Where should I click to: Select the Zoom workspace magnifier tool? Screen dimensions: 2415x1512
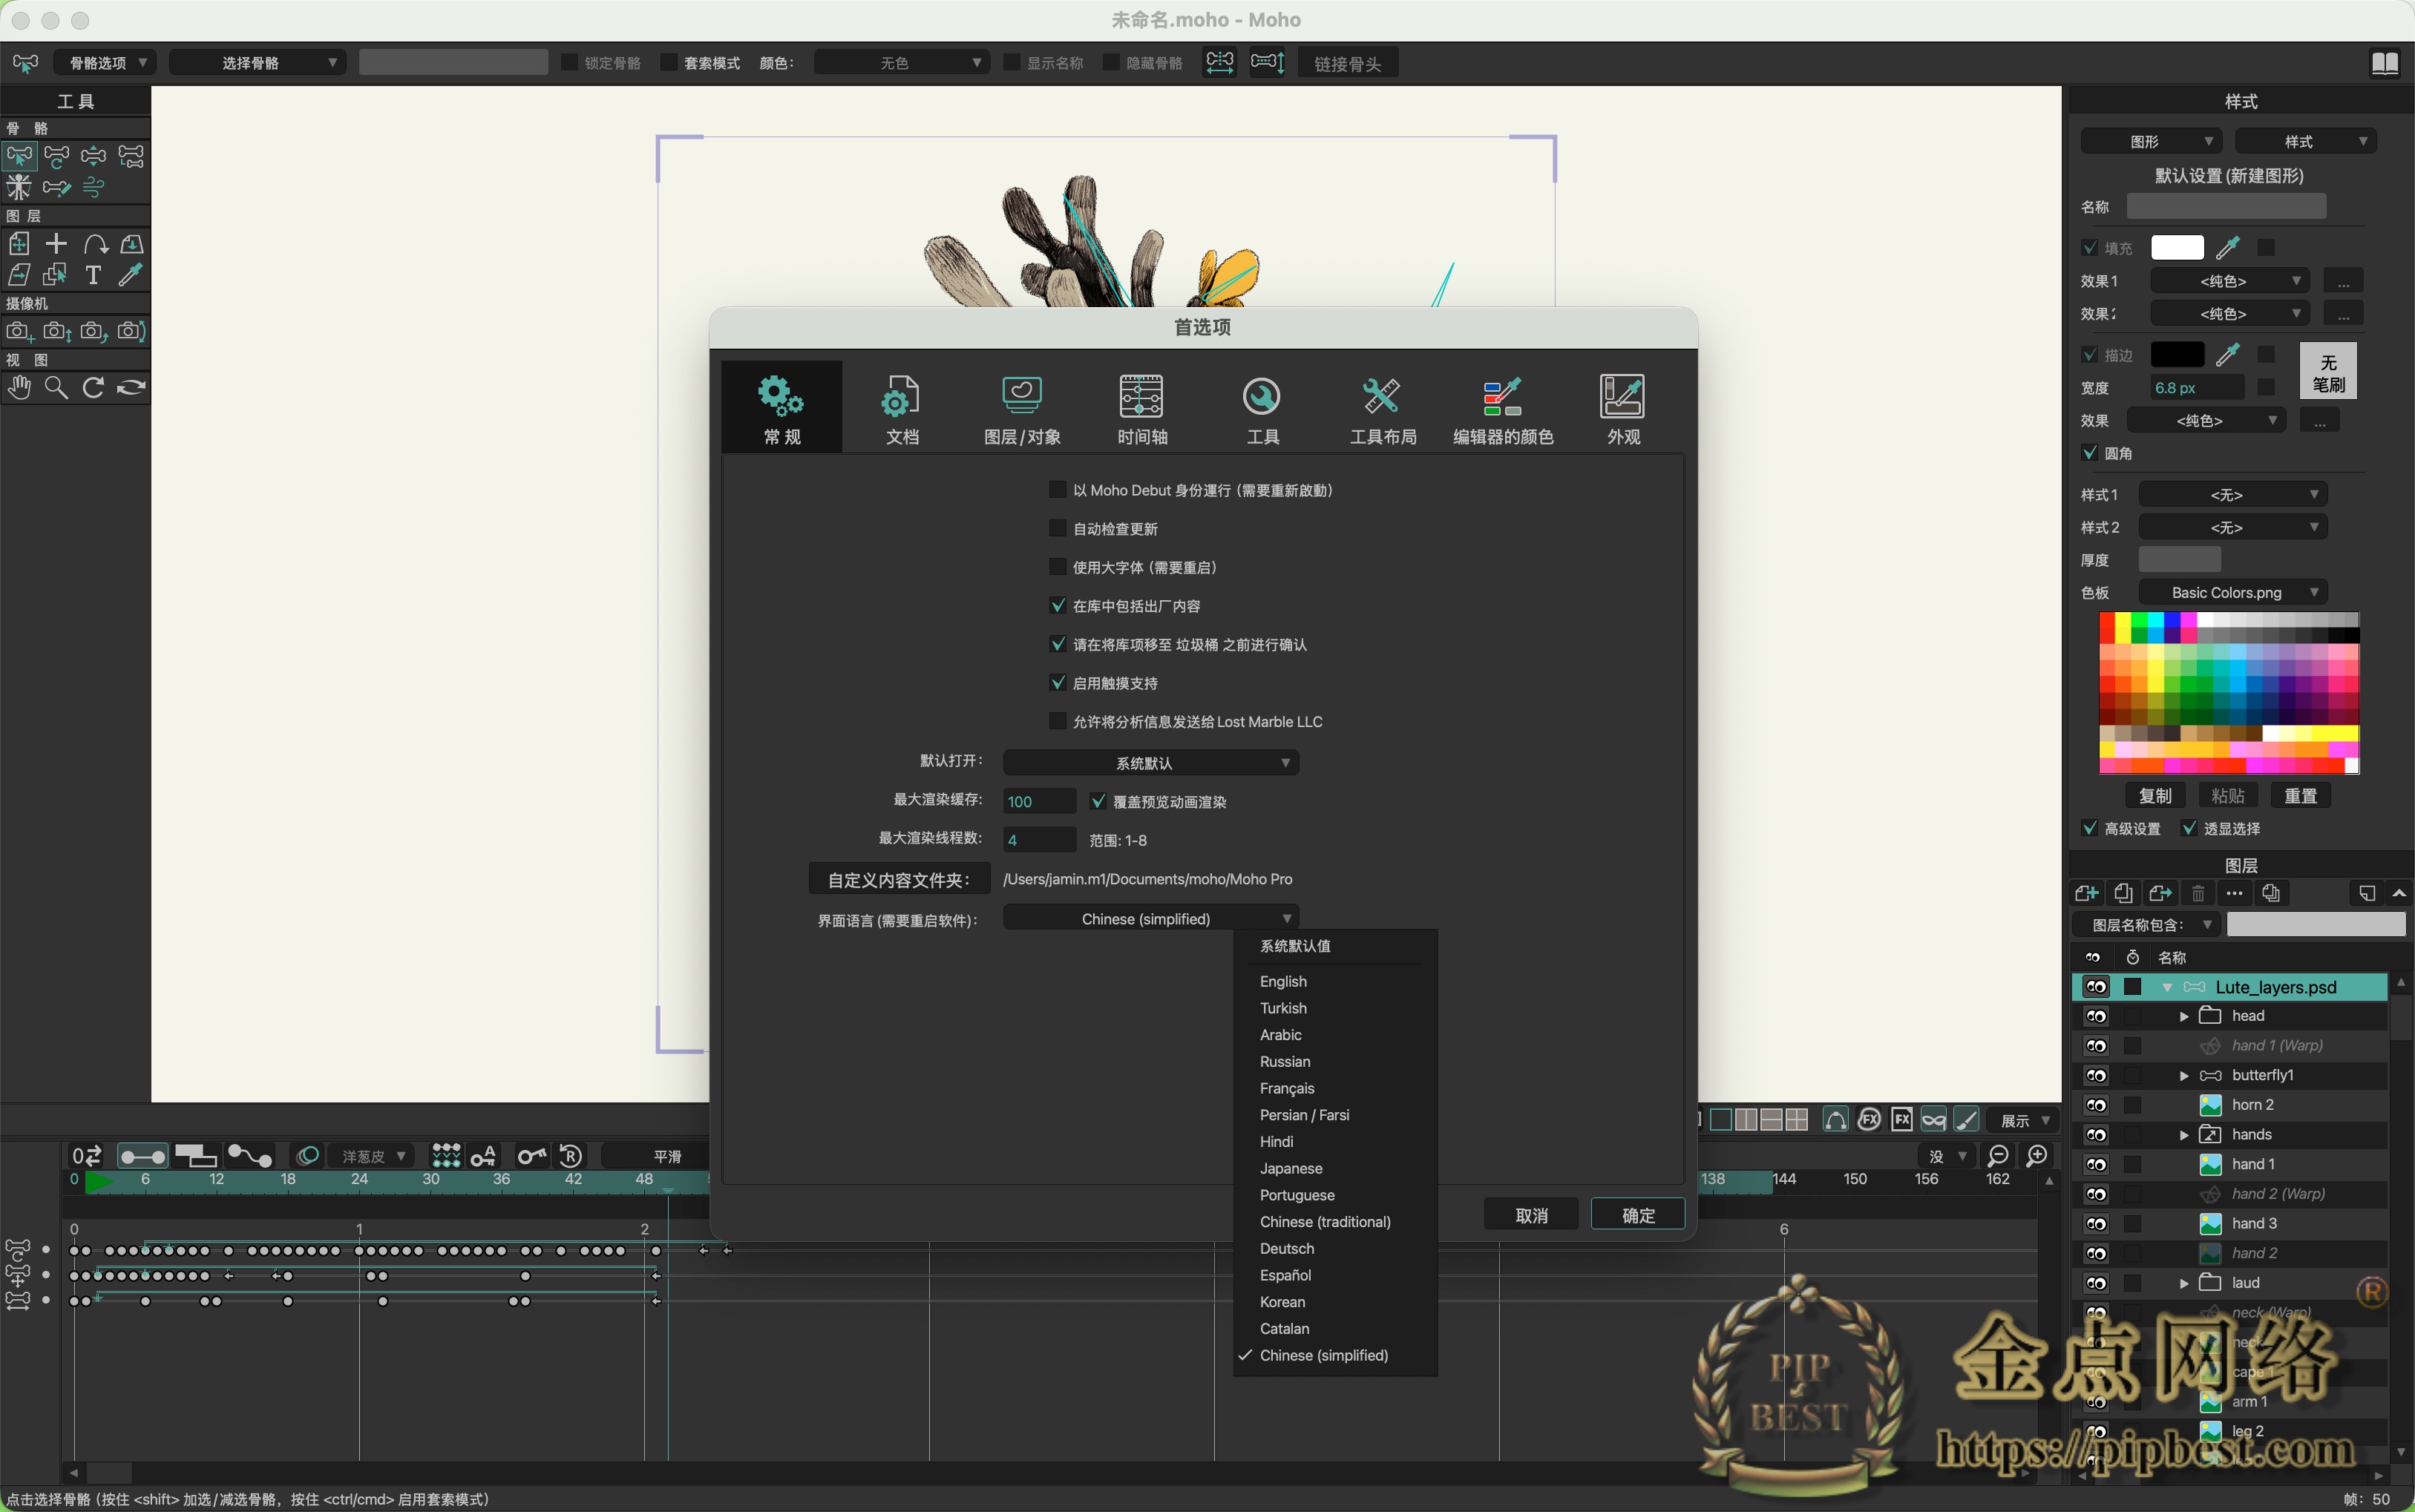click(56, 388)
